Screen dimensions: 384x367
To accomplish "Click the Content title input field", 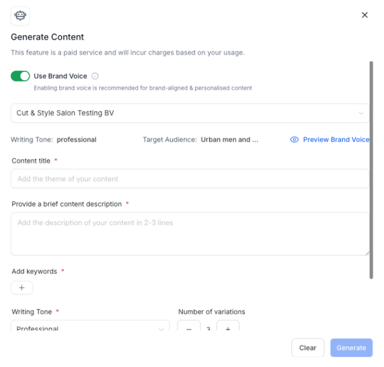I will click(189, 179).
